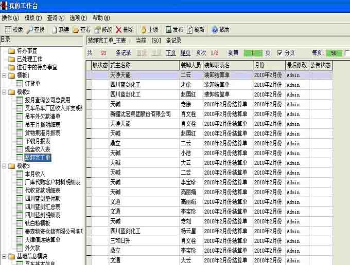Toggle the 分页 pagination checkbox
The width and height of the screenshot is (350, 265).
coord(280,53)
